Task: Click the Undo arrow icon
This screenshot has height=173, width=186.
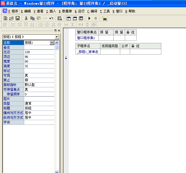Action: [x=51, y=18]
